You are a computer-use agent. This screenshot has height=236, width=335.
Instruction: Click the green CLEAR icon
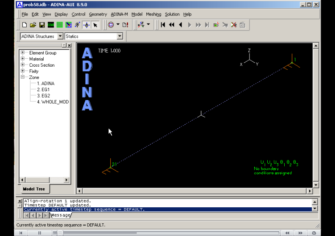[51, 25]
